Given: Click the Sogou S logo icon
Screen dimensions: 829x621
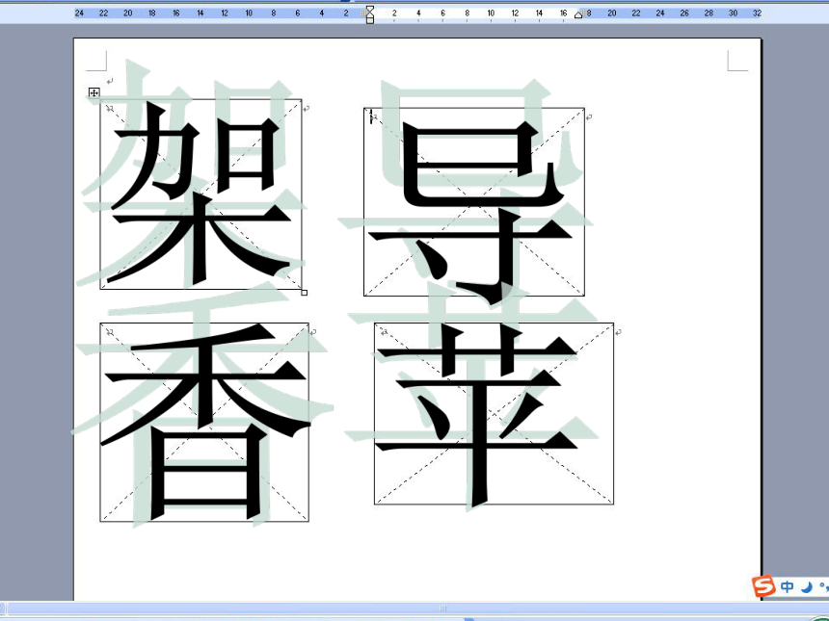Looking at the screenshot, I should 764,586.
